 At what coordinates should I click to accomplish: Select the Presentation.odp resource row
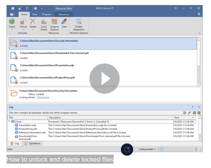[x=103, y=68]
